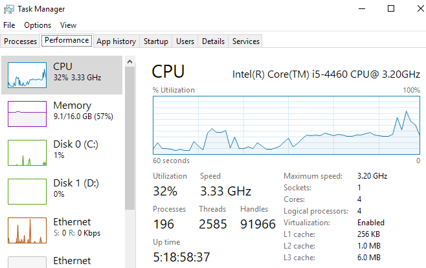This screenshot has height=268, width=426.
Task: Open the File menu
Action: pos(9,25)
